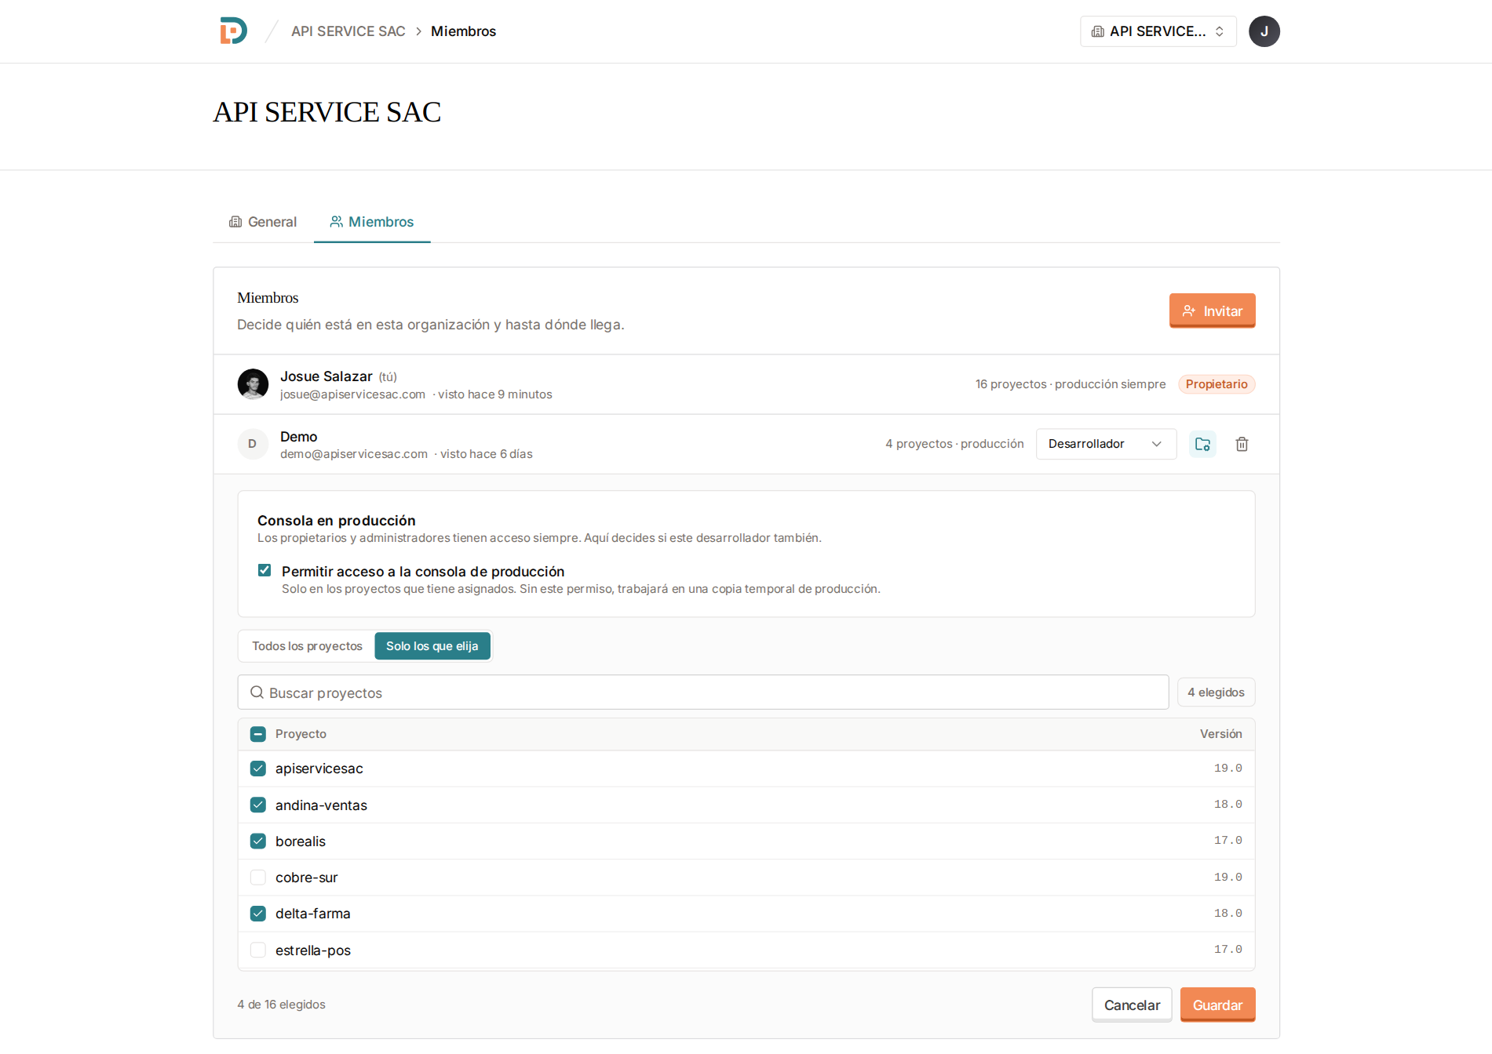1492x1054 pixels.
Task: Open the user avatar J menu
Action: pos(1264,31)
